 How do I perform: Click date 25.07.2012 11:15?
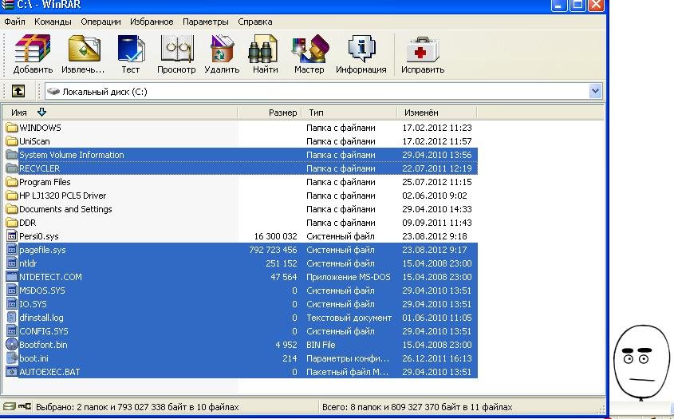437,182
